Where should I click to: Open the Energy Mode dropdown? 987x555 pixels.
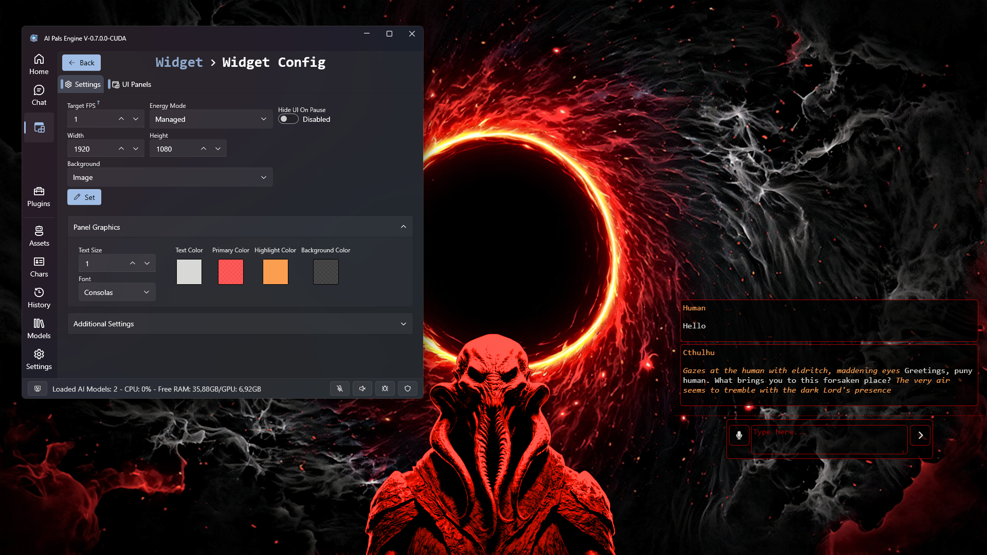coord(211,119)
